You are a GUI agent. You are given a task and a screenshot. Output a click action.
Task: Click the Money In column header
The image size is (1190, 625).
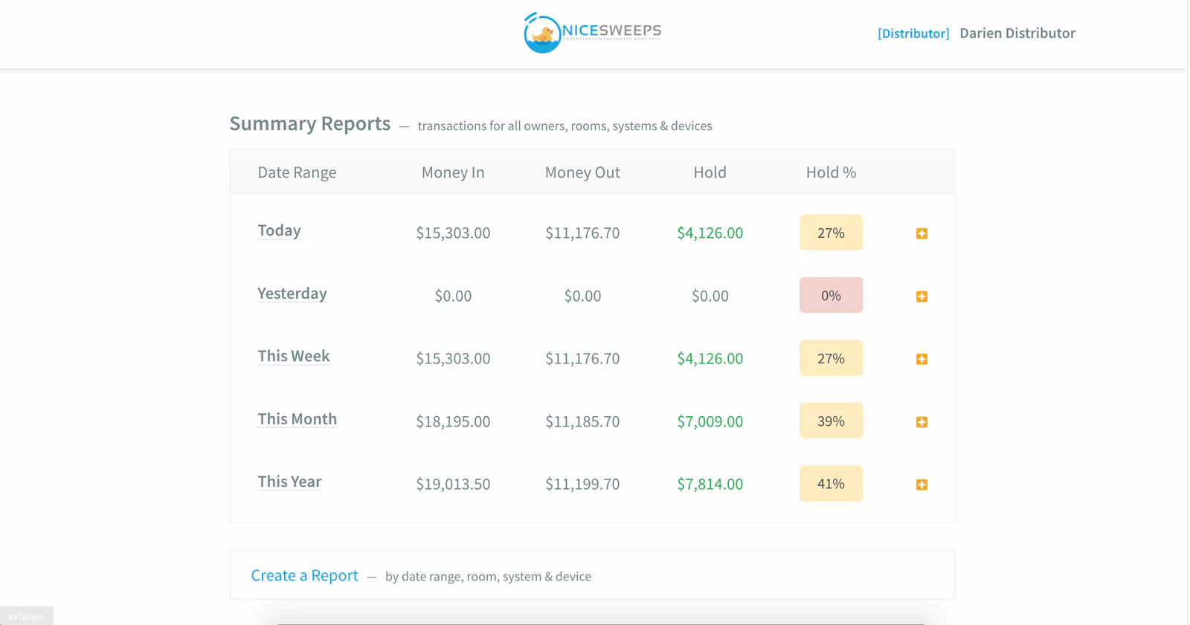pyautogui.click(x=453, y=172)
